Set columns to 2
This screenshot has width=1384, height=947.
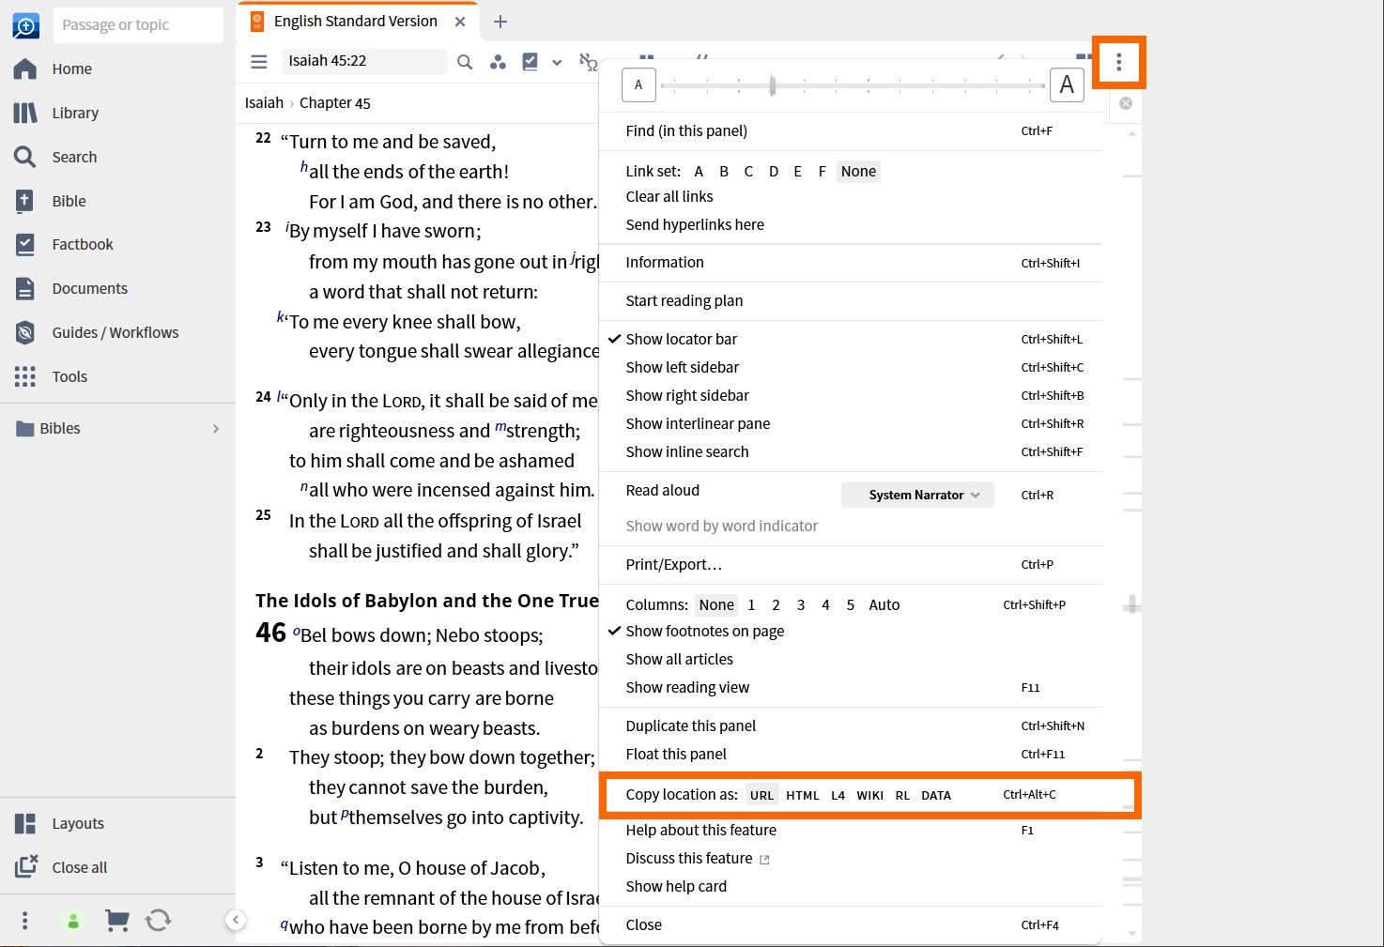point(776,604)
